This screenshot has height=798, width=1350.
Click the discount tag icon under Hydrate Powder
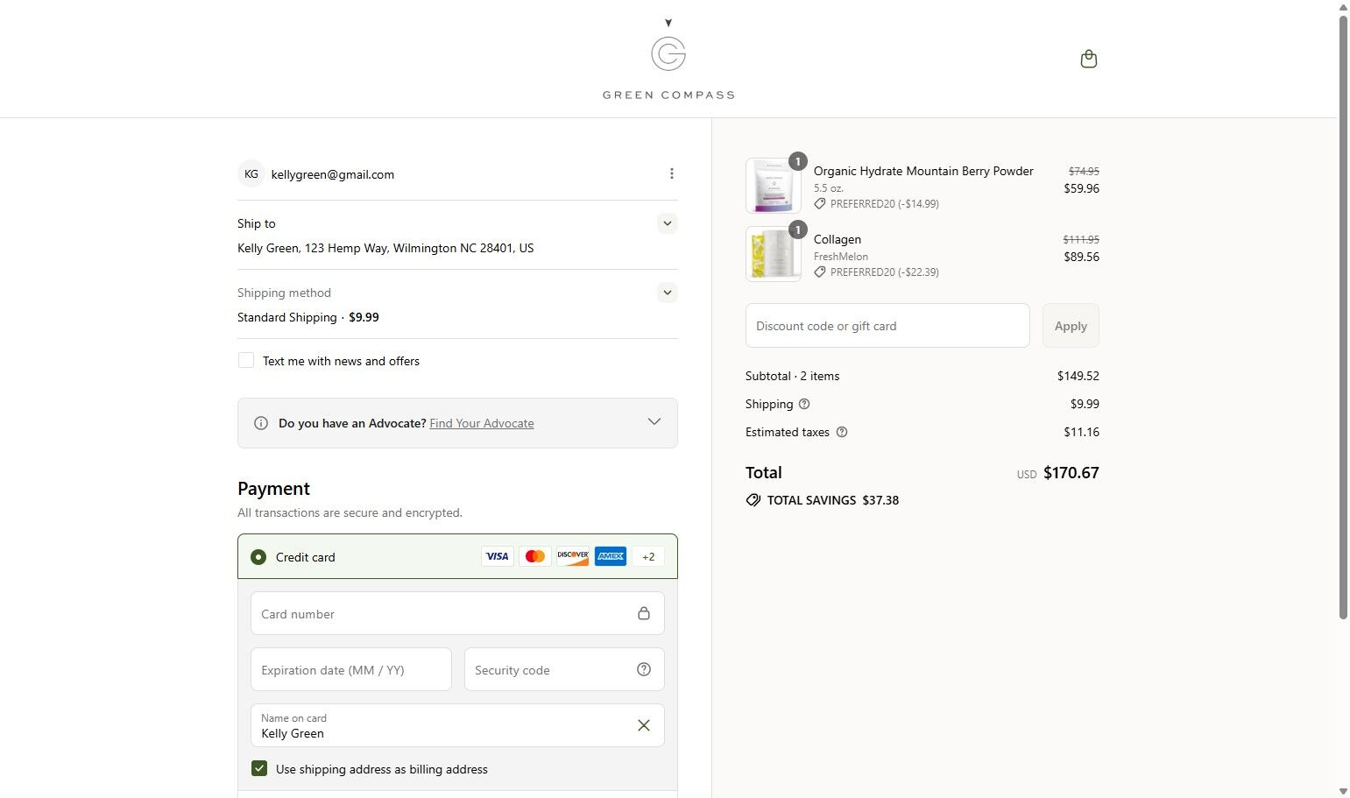[x=820, y=203]
